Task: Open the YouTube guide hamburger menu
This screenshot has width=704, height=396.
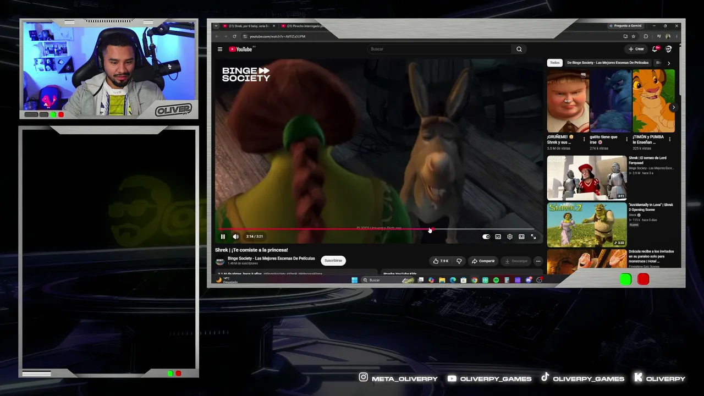Action: coord(220,49)
